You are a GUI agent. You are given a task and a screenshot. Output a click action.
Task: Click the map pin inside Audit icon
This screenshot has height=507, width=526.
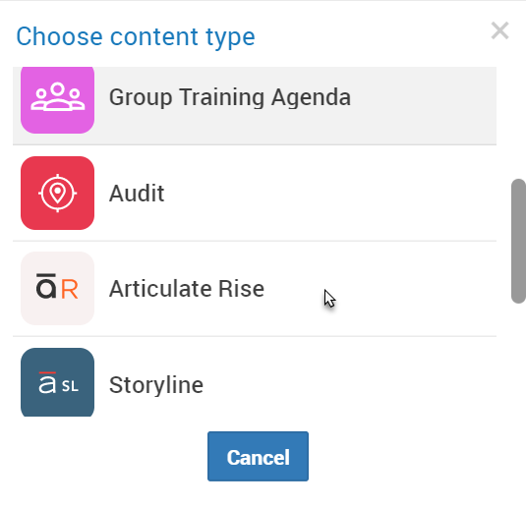[57, 194]
